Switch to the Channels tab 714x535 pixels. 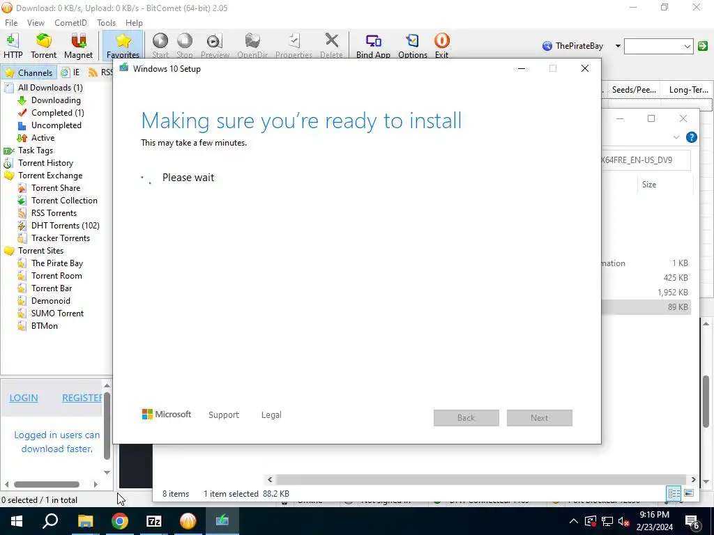coord(29,72)
